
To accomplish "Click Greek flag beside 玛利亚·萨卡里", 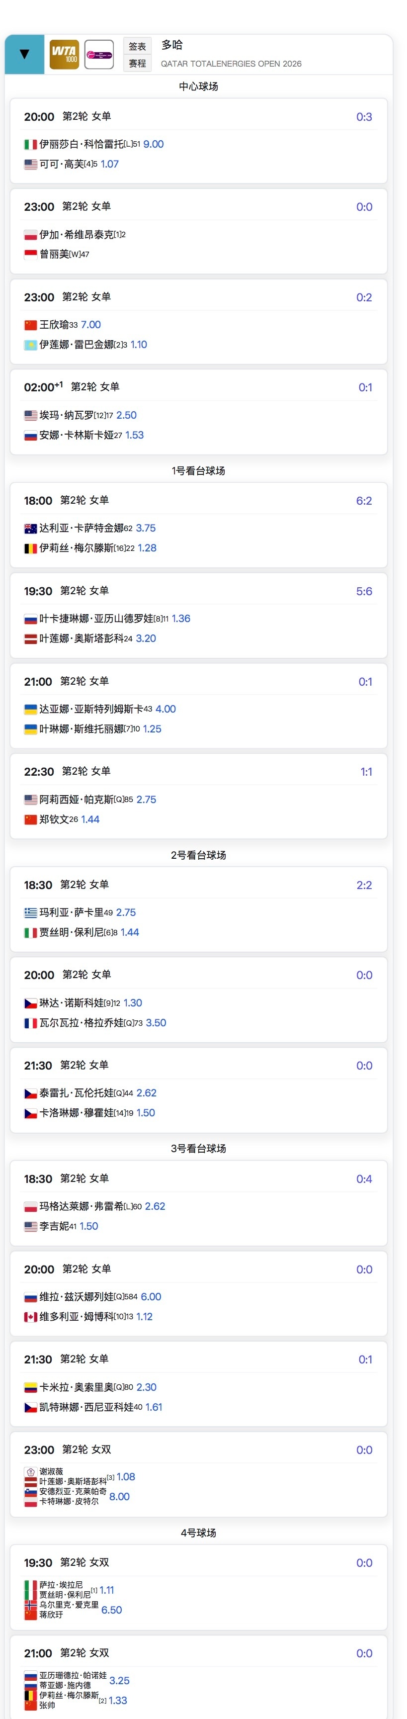I will pos(31,913).
